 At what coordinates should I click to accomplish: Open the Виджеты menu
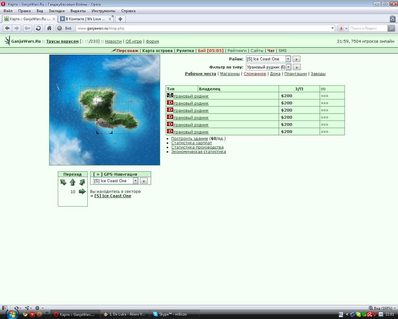[78, 11]
